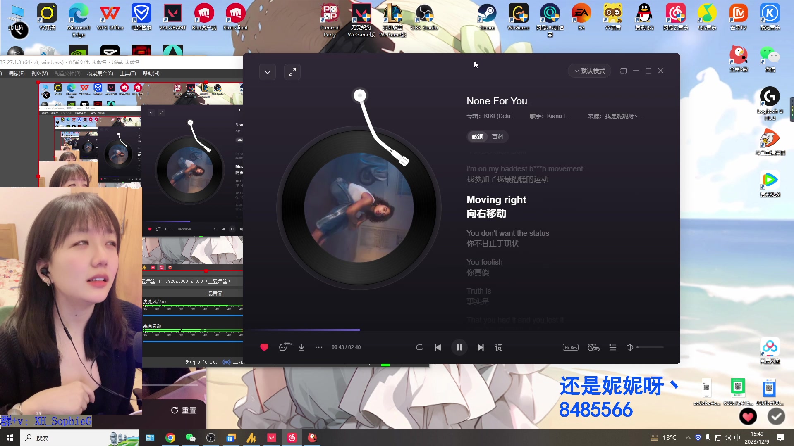The height and width of the screenshot is (446, 794).
Task: Mute the player volume speaker icon
Action: tap(629, 347)
